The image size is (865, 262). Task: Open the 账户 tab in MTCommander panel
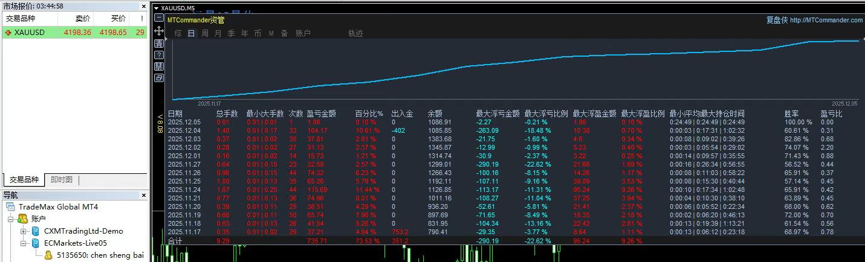pos(303,34)
